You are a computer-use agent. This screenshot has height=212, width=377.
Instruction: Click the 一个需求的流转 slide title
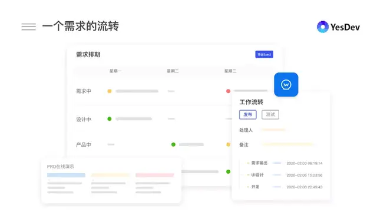point(81,26)
